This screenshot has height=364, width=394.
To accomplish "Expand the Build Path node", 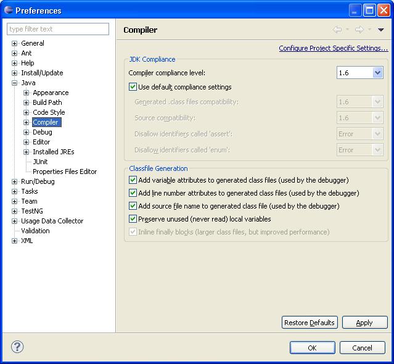I will tap(26, 102).
